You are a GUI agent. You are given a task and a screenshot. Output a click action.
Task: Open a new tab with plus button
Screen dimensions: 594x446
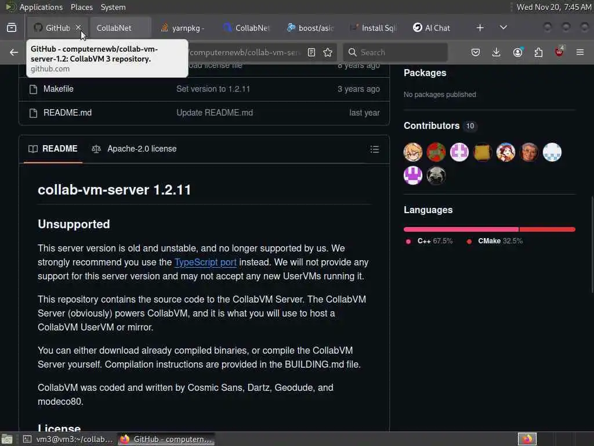pyautogui.click(x=480, y=28)
